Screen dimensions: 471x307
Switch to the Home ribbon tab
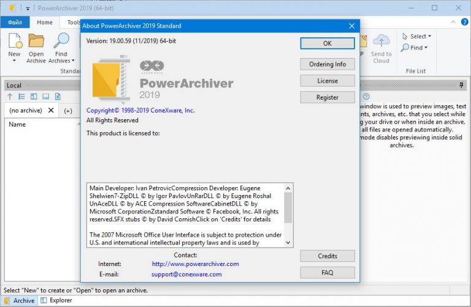44,23
